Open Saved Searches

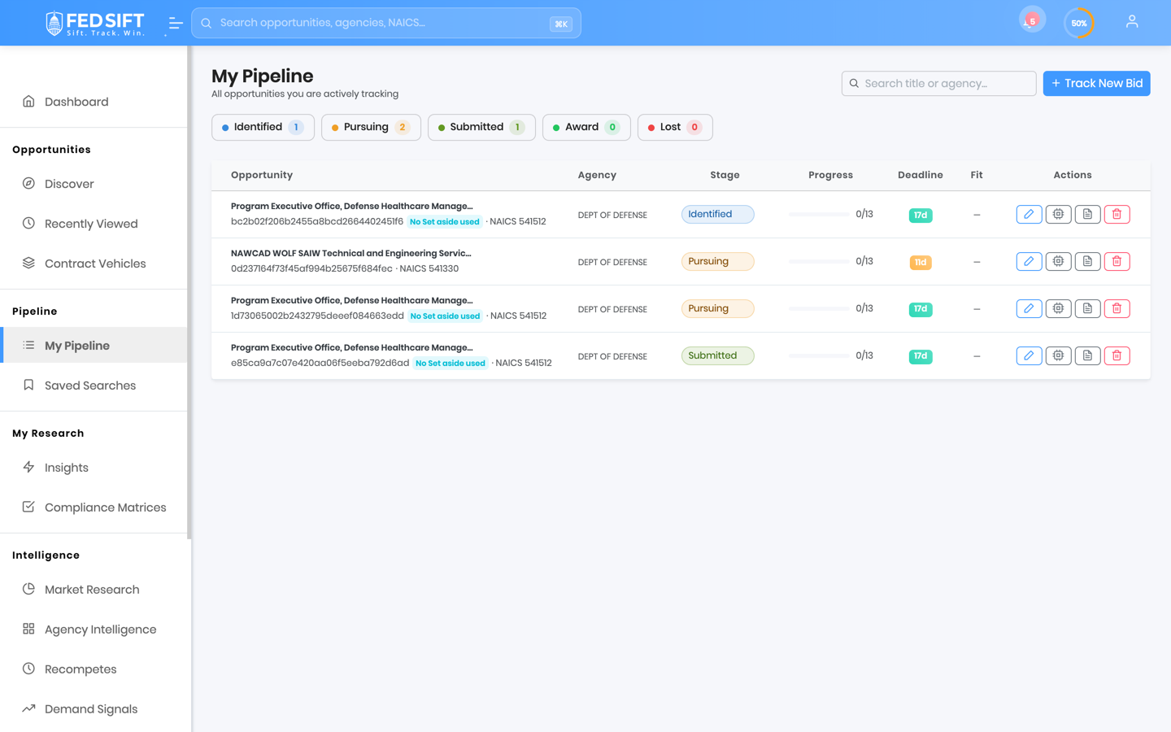(x=94, y=386)
